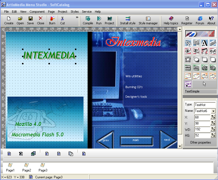This screenshot has height=180, width=218.
Task: Open the Edit menu
Action: [x=14, y=12]
